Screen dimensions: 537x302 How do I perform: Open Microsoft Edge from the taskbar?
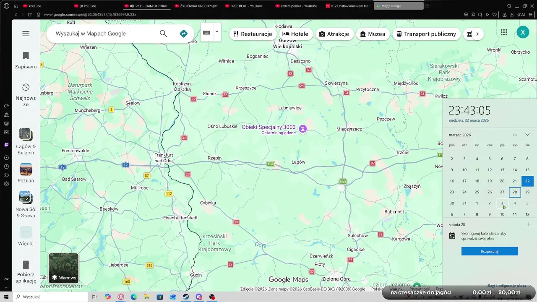pyautogui.click(x=134, y=297)
